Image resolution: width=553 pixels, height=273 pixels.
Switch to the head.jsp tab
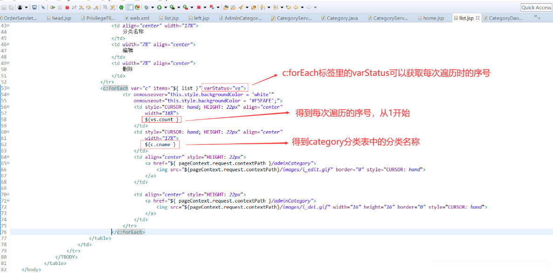click(60, 18)
